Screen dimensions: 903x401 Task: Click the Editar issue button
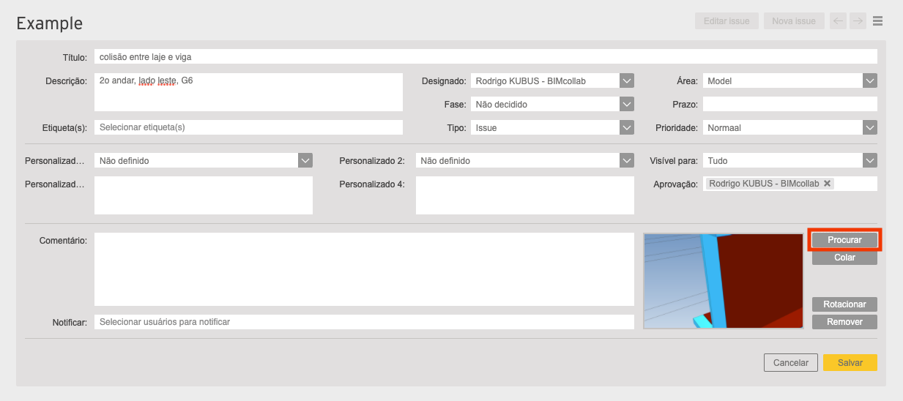pos(727,21)
